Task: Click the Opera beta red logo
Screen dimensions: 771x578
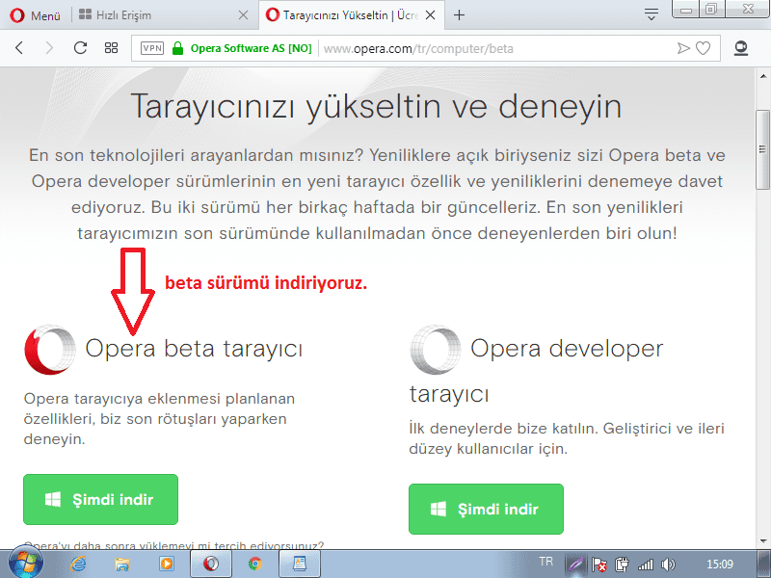Action: point(50,350)
